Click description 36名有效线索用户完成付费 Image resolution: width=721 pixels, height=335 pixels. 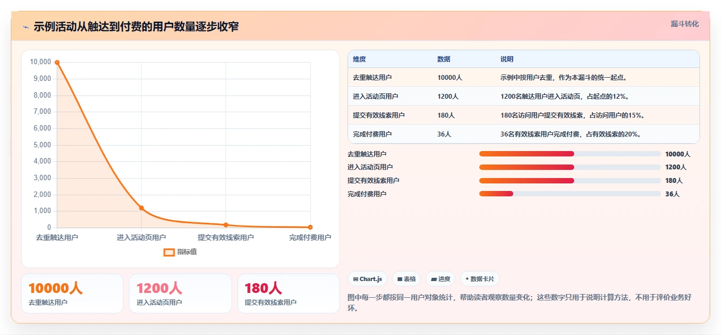click(570, 134)
